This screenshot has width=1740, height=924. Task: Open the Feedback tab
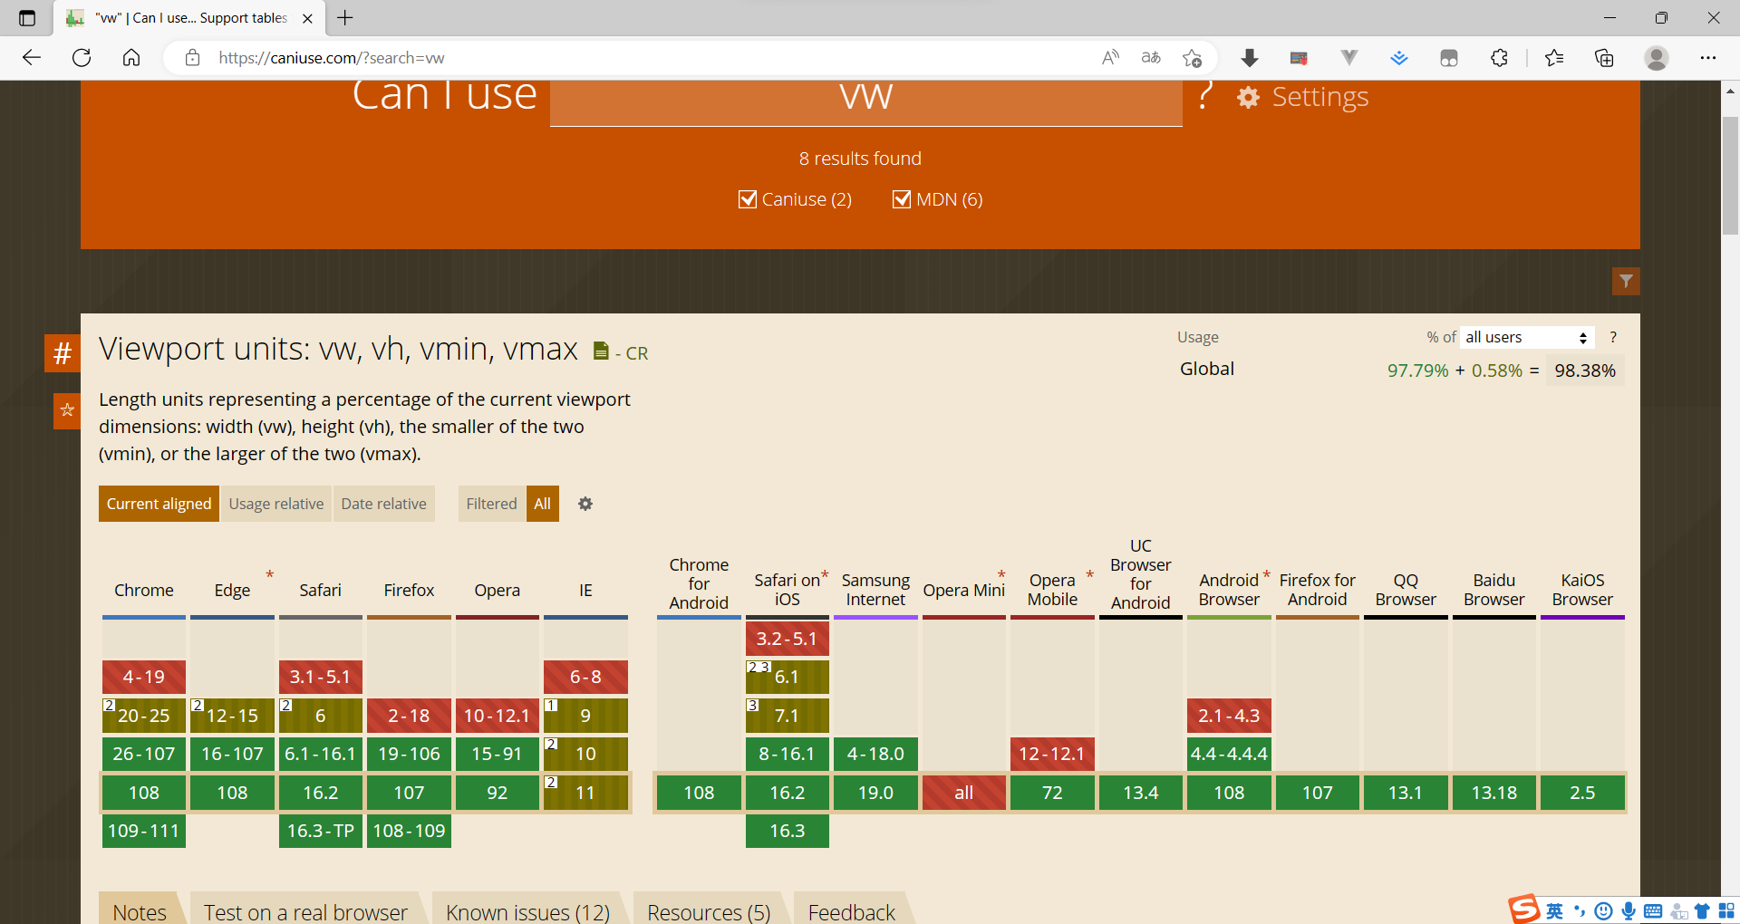click(851, 910)
